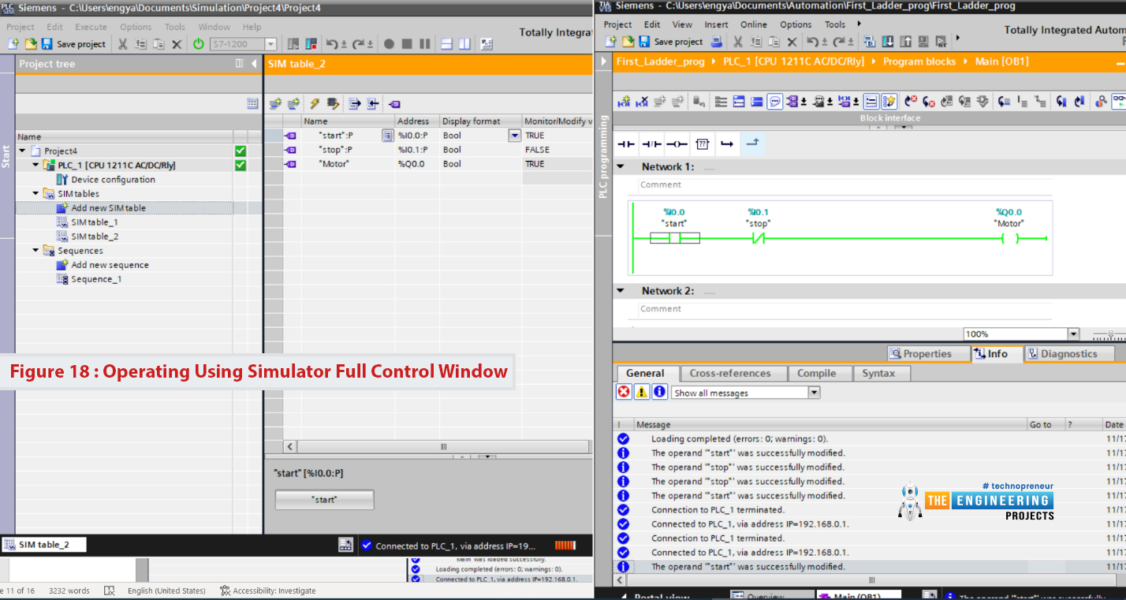The height and width of the screenshot is (600, 1126).
Task: Collapse the Project4 tree node
Action: pyautogui.click(x=22, y=151)
